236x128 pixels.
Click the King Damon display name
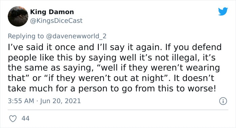pyautogui.click(x=52, y=12)
